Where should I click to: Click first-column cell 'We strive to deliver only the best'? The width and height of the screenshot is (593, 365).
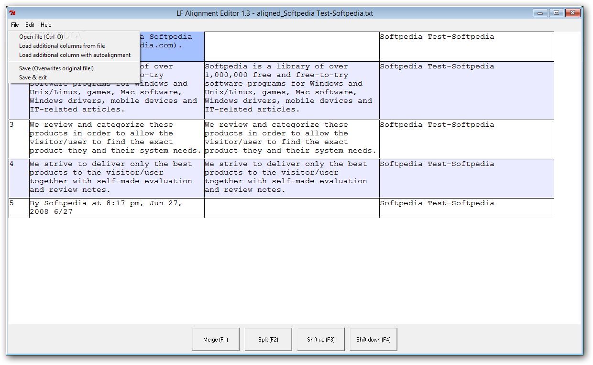[117, 178]
